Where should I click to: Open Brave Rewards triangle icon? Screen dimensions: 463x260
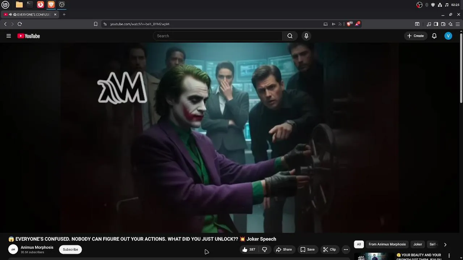[357, 23]
